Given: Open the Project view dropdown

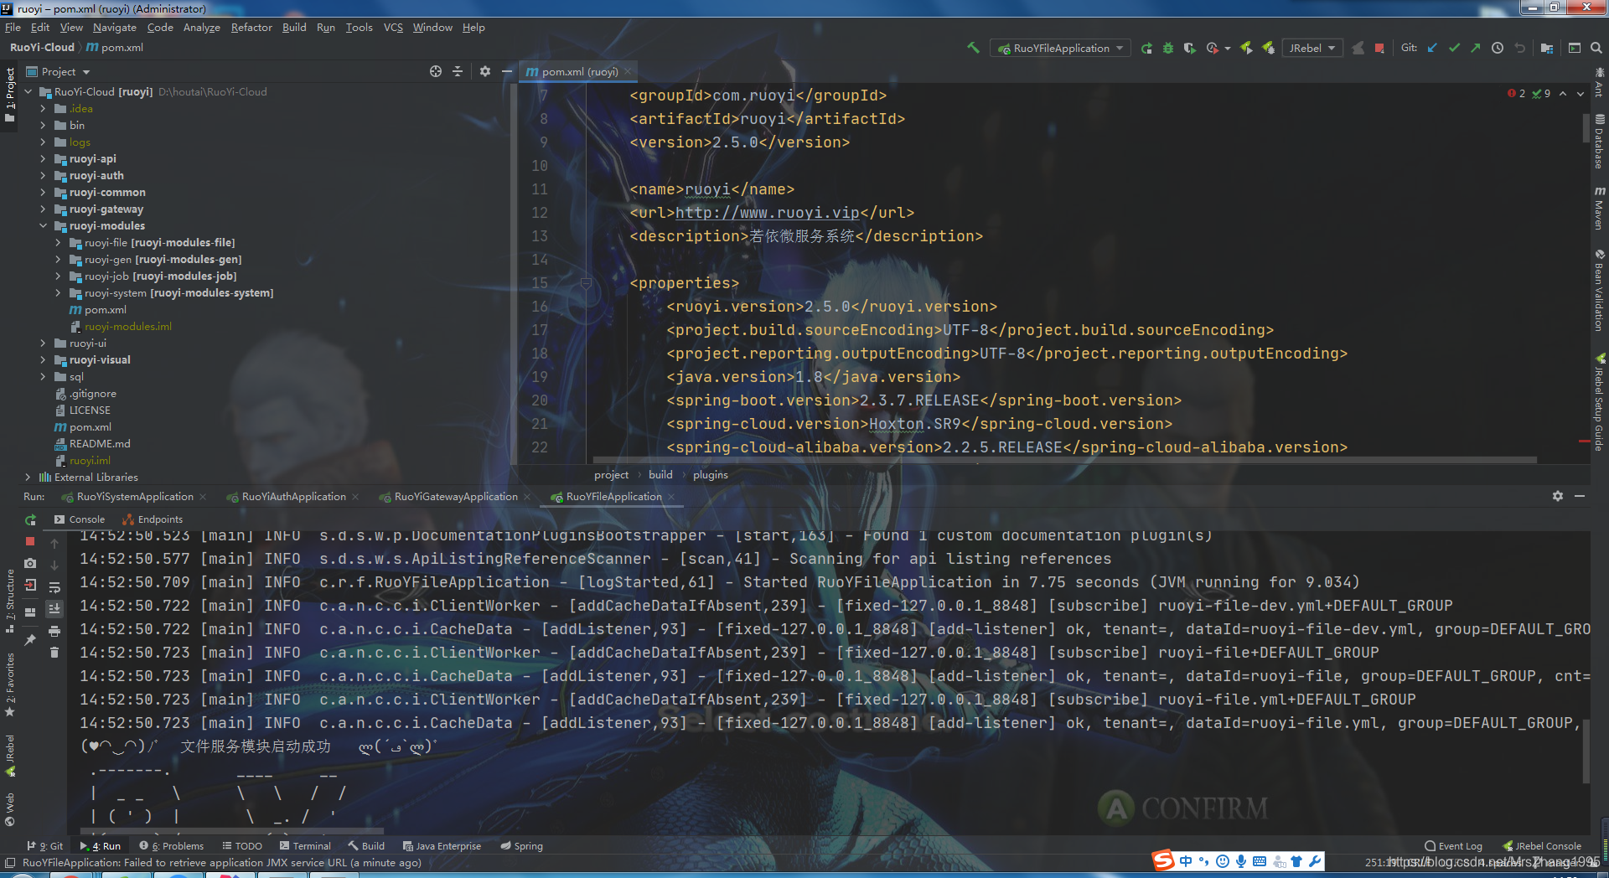Looking at the screenshot, I should point(59,72).
